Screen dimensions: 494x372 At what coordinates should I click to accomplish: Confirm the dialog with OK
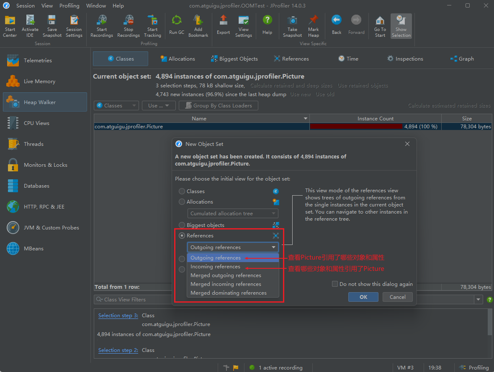click(x=363, y=297)
